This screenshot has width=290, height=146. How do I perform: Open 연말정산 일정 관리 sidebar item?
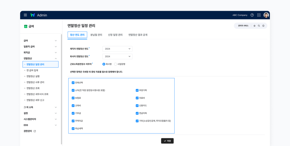pyautogui.click(x=40, y=64)
